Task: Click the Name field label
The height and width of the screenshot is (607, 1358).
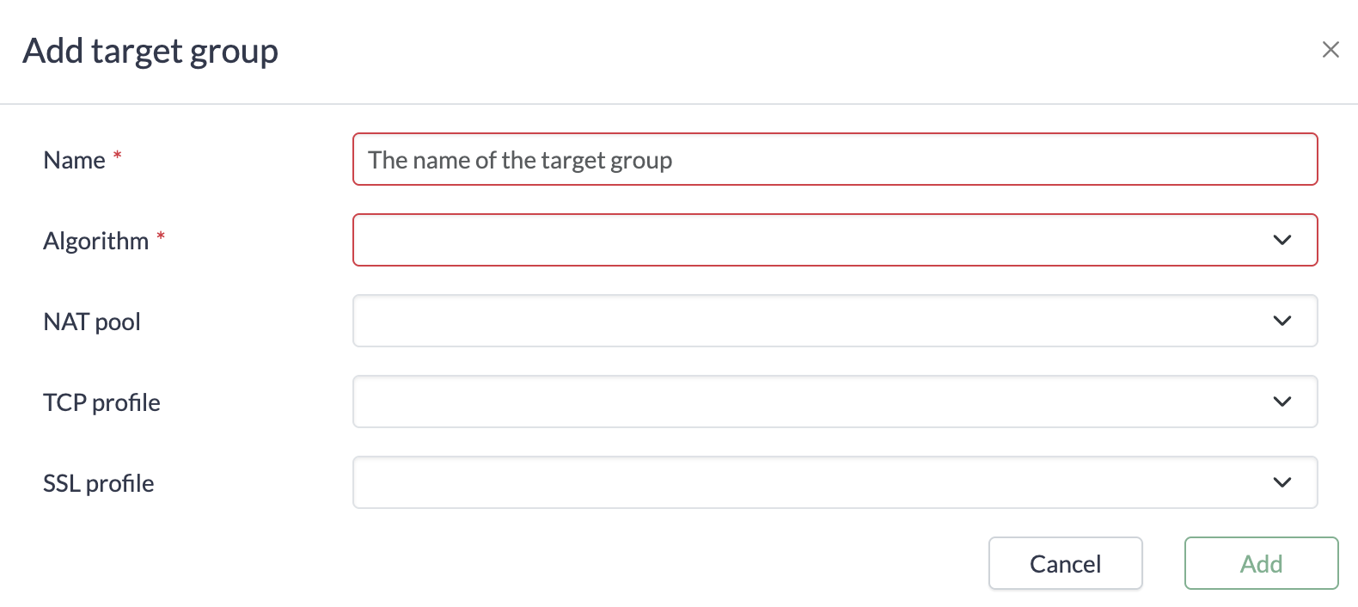Action: pos(74,160)
